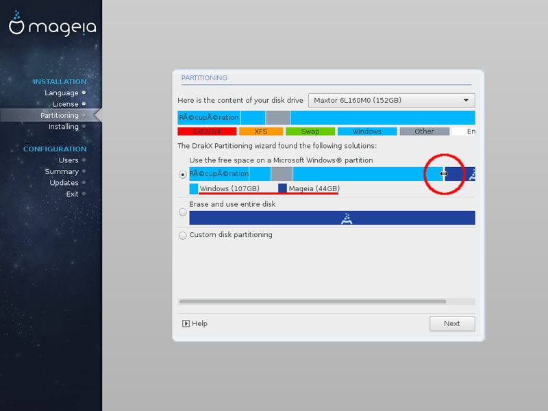This screenshot has width=548, height=411.
Task: Click the Récupération segment in resize bar
Action: click(x=219, y=174)
